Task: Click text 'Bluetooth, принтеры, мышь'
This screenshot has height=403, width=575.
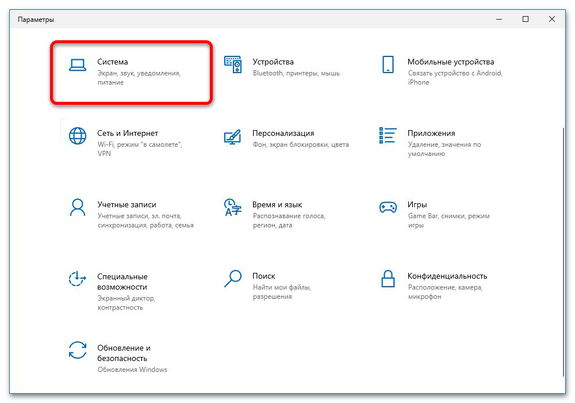Action: tap(296, 73)
